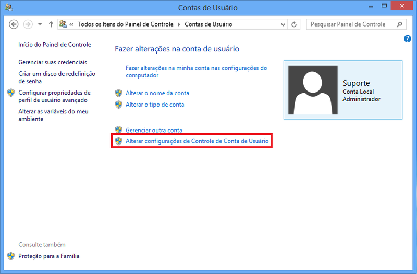Image resolution: width=417 pixels, height=274 pixels.
Task: Expand the address bar history dropdown
Action: [283, 24]
